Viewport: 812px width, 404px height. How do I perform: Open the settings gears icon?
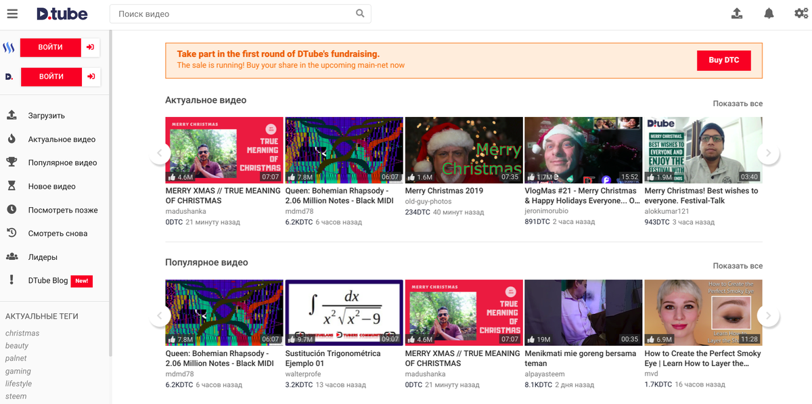point(801,14)
